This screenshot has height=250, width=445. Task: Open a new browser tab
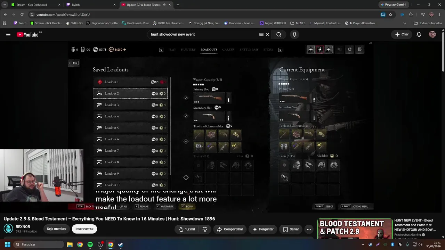click(178, 5)
